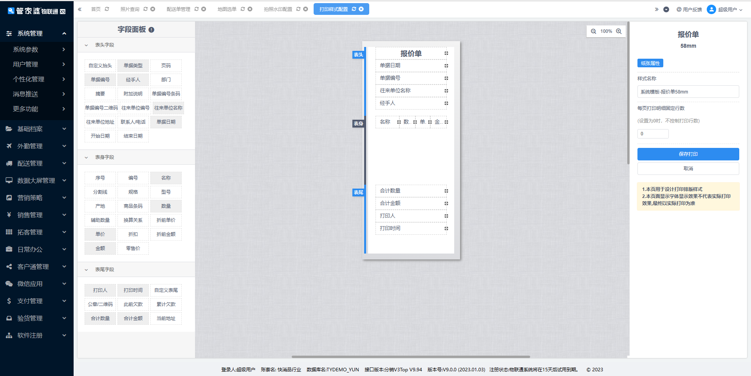
Task: Switch to the 地图选单 tab
Action: (227, 9)
